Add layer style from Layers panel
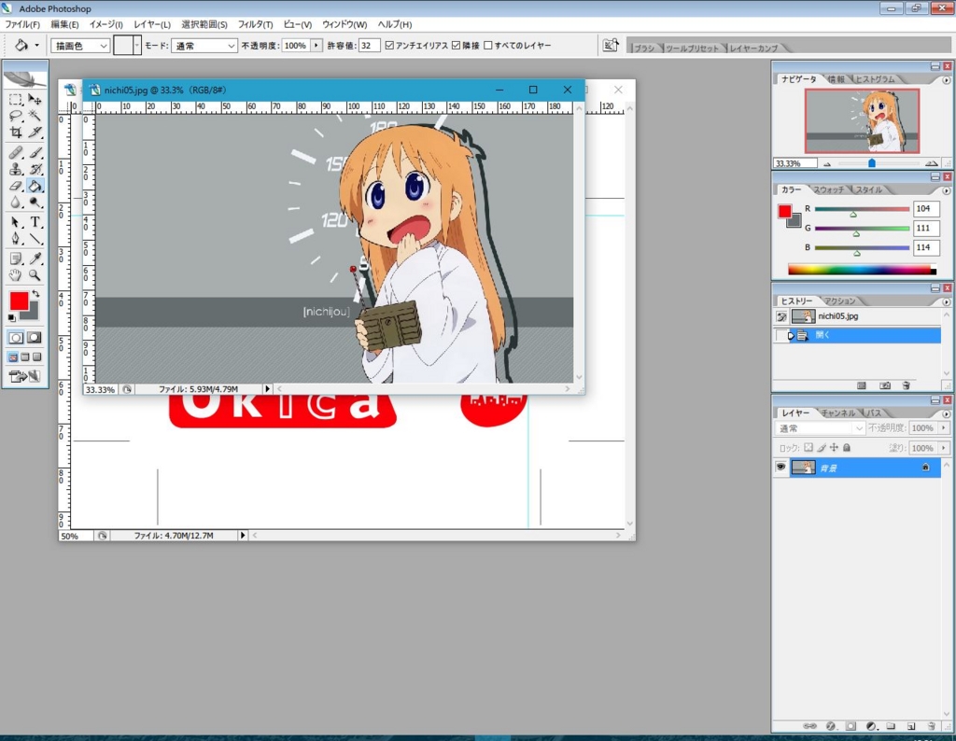The width and height of the screenshot is (956, 741). coord(830,726)
